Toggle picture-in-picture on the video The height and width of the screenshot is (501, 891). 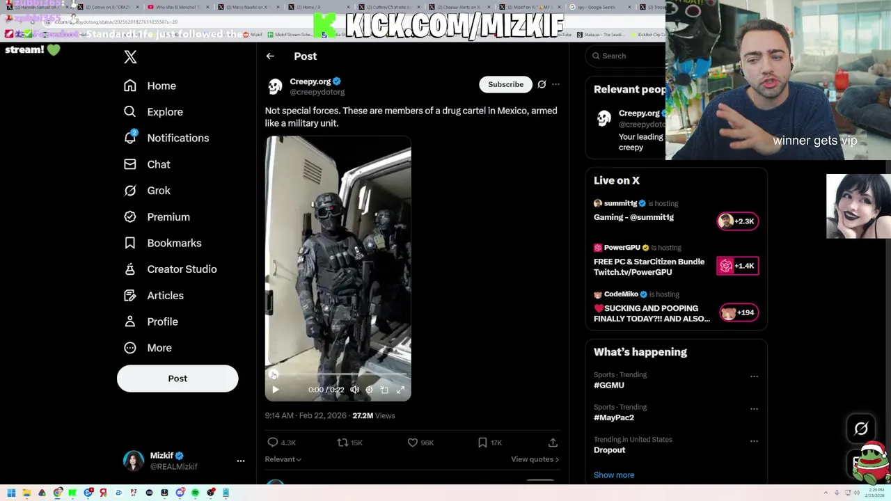384,390
